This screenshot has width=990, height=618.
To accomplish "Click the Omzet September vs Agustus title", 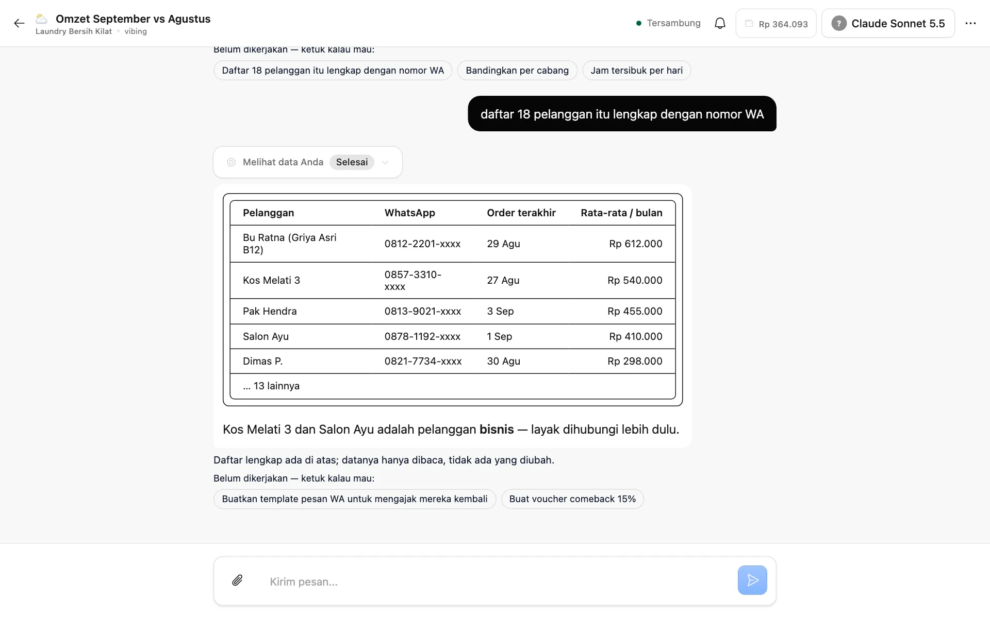I will [133, 19].
